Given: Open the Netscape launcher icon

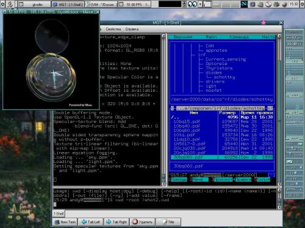Looking at the screenshot, I should click(x=244, y=4).
